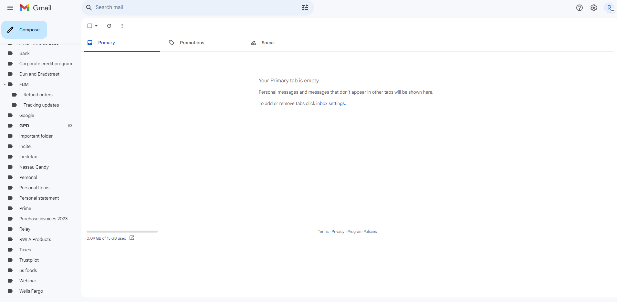Click the Google label icon
The image size is (617, 302).
tap(10, 115)
